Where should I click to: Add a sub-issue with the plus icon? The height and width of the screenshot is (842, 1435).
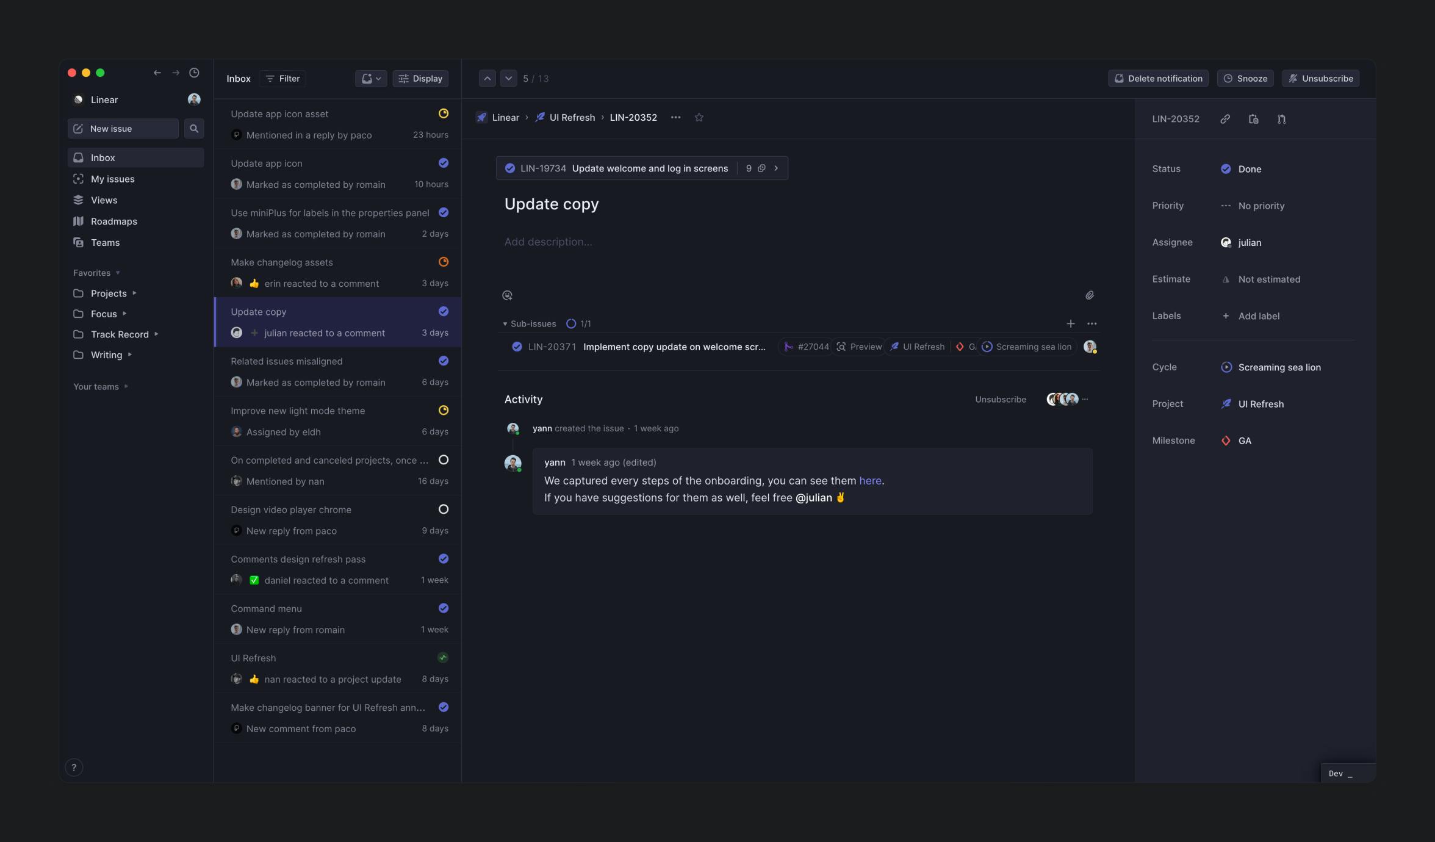(1071, 323)
